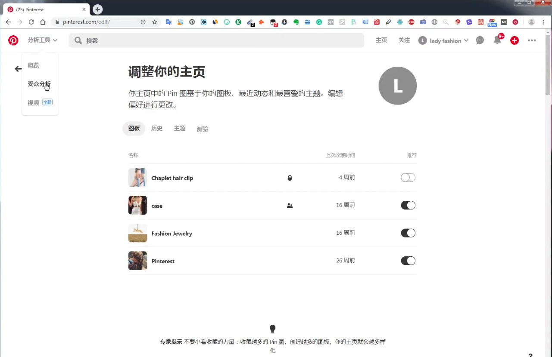552x357 pixels.
Task: Click into the 搜索 search field
Action: pos(216,40)
